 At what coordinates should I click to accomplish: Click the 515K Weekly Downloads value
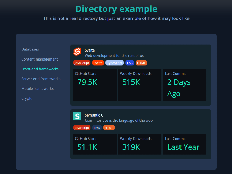131,82
